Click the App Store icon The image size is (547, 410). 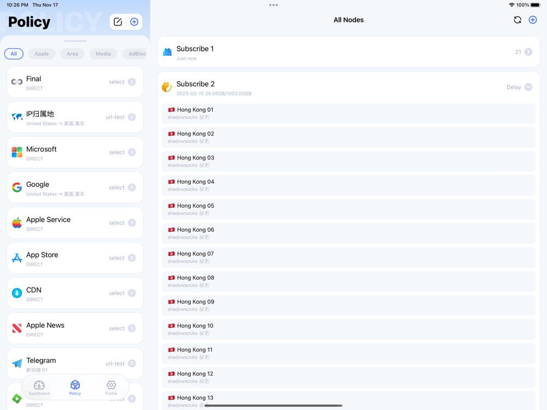(x=17, y=257)
